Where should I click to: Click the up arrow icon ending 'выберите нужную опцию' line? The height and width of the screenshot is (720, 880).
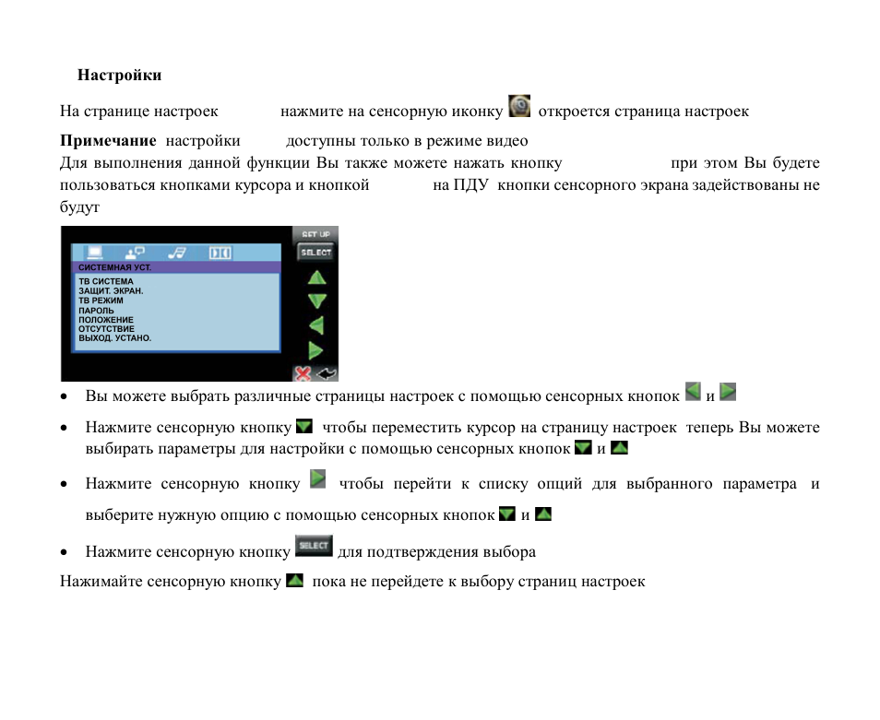543,513
